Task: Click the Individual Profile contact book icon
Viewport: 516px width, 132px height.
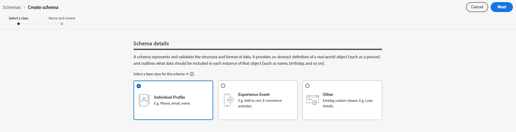Action: (x=144, y=100)
